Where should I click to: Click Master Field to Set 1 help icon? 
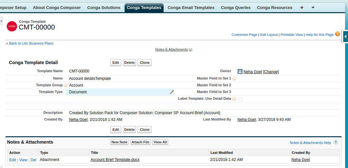pyautogui.click(x=234, y=79)
